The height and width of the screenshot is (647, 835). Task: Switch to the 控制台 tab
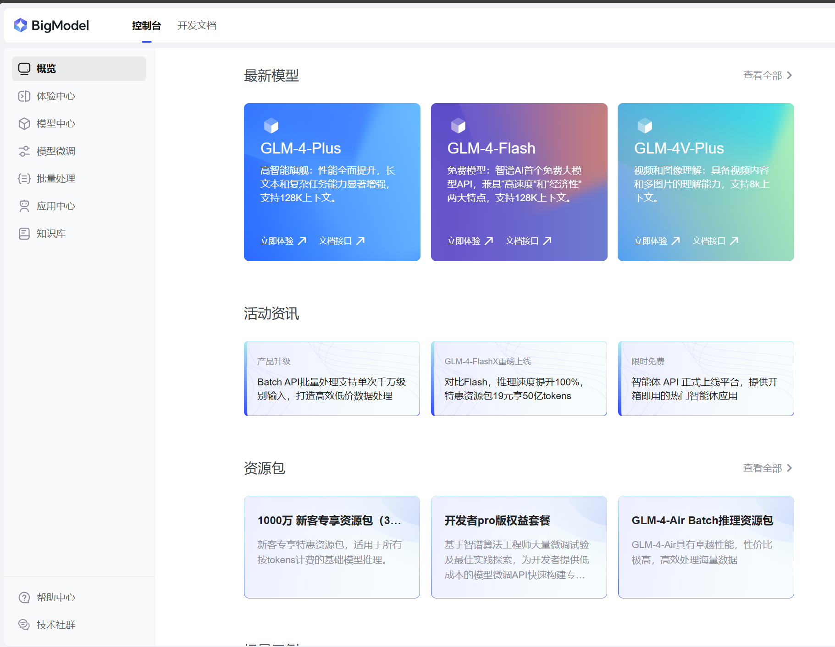(147, 26)
